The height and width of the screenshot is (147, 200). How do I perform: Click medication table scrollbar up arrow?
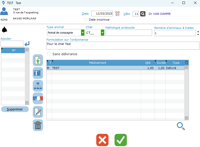[x=186, y=68]
